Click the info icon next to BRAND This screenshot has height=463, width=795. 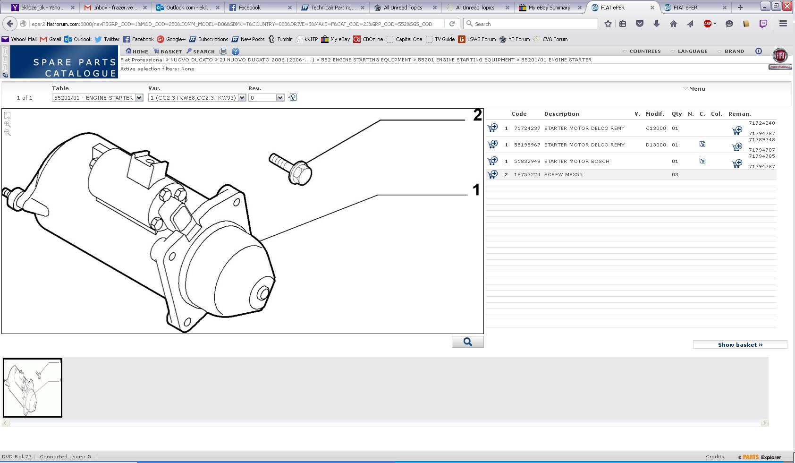click(758, 51)
